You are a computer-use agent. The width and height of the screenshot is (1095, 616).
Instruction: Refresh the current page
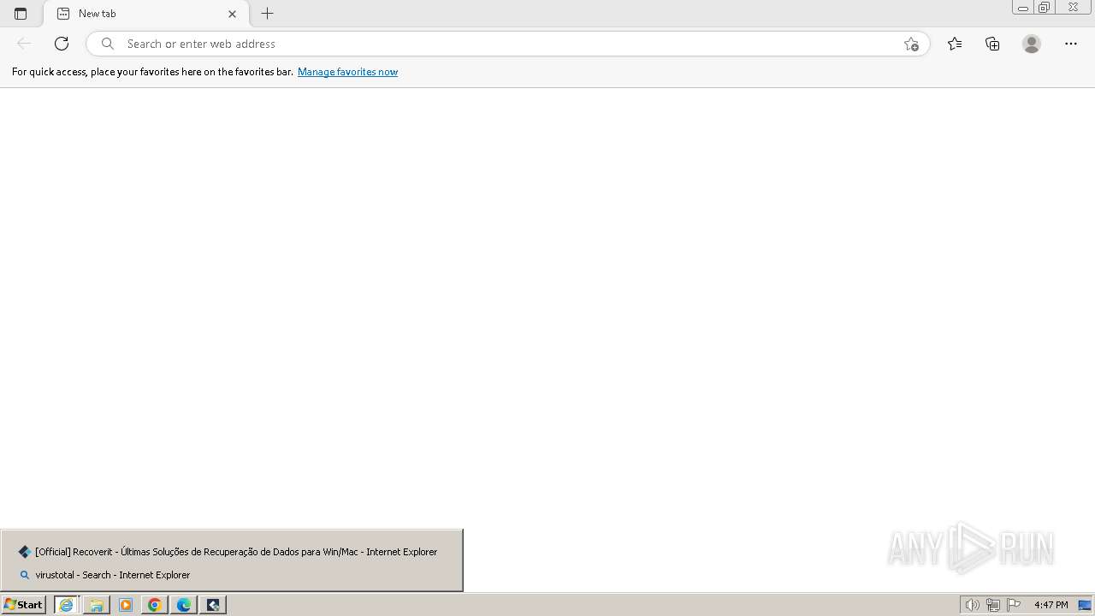62,44
